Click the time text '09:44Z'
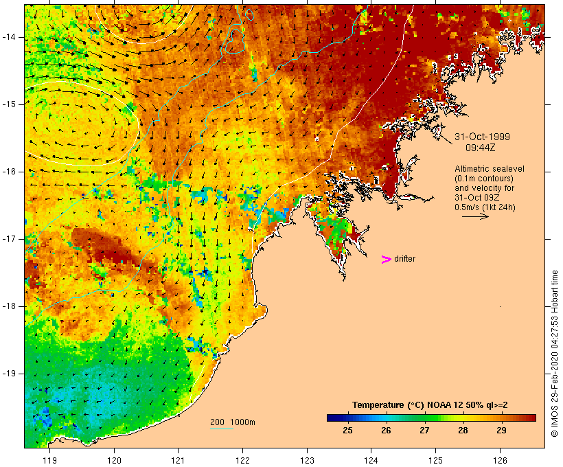Screen dimensions: 563x467 coord(481,148)
